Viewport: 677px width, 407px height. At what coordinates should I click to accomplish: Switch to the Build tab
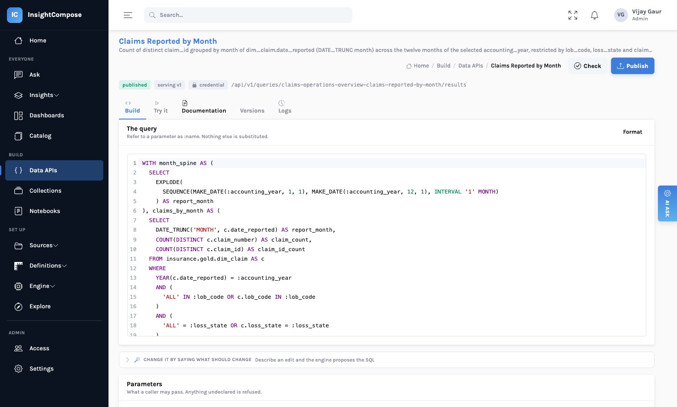132,107
